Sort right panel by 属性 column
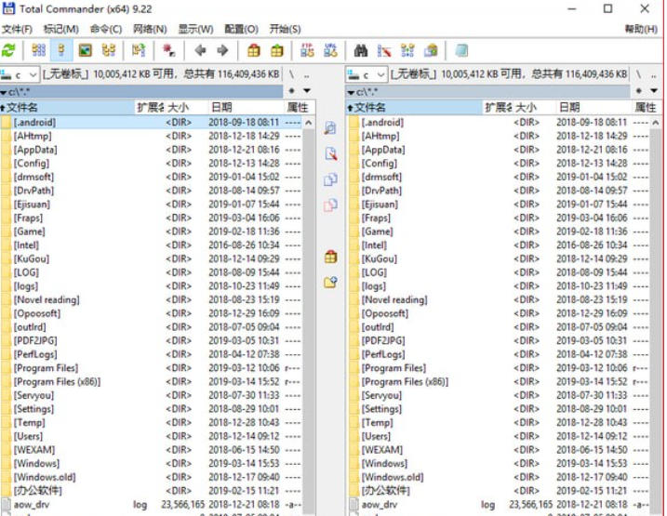 point(646,107)
